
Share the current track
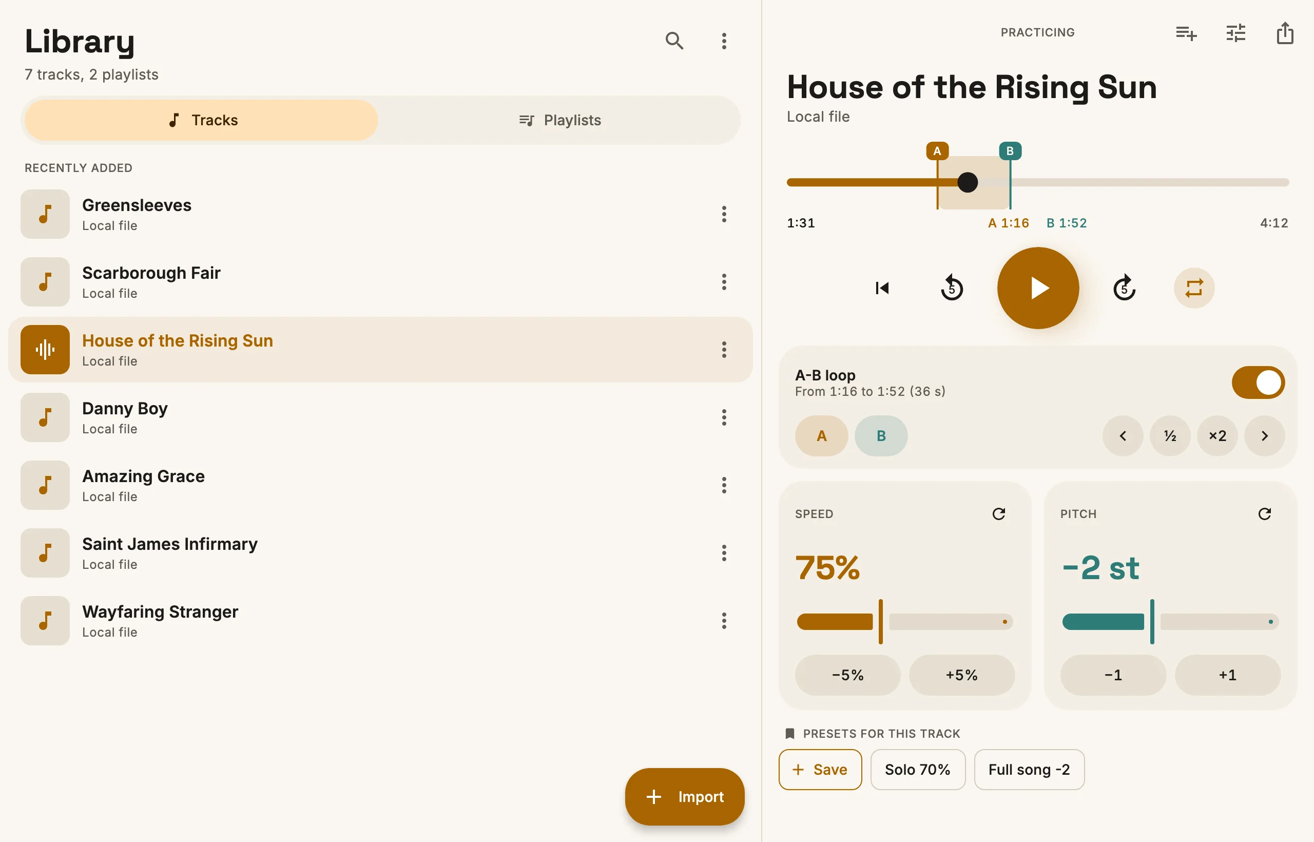tap(1284, 33)
